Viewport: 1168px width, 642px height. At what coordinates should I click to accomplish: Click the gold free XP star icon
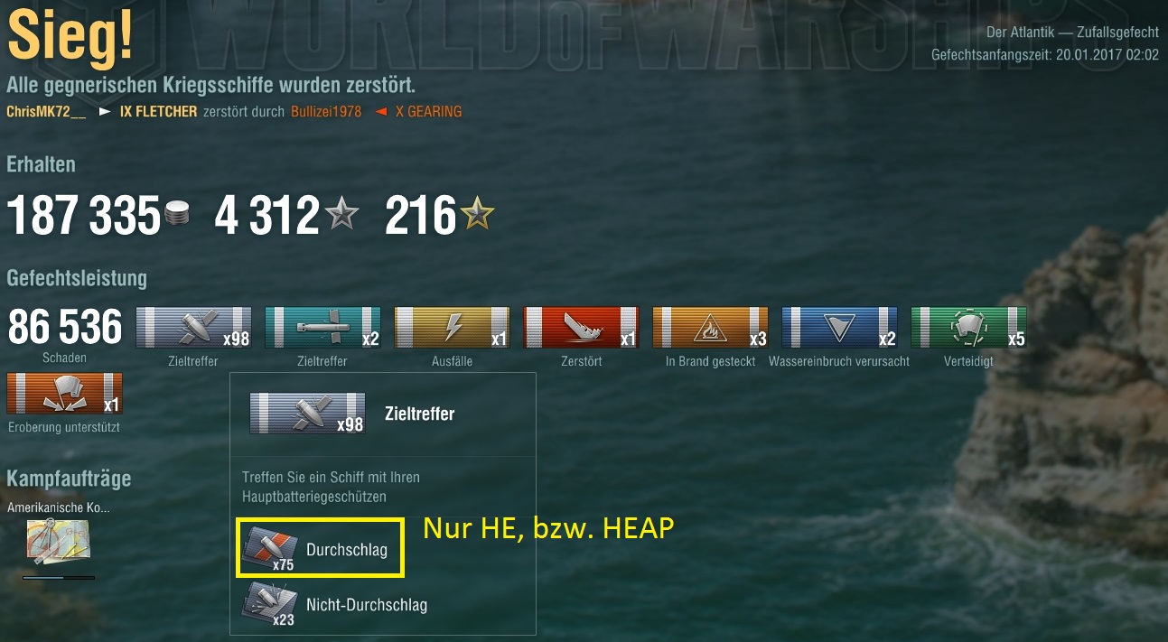(x=477, y=214)
